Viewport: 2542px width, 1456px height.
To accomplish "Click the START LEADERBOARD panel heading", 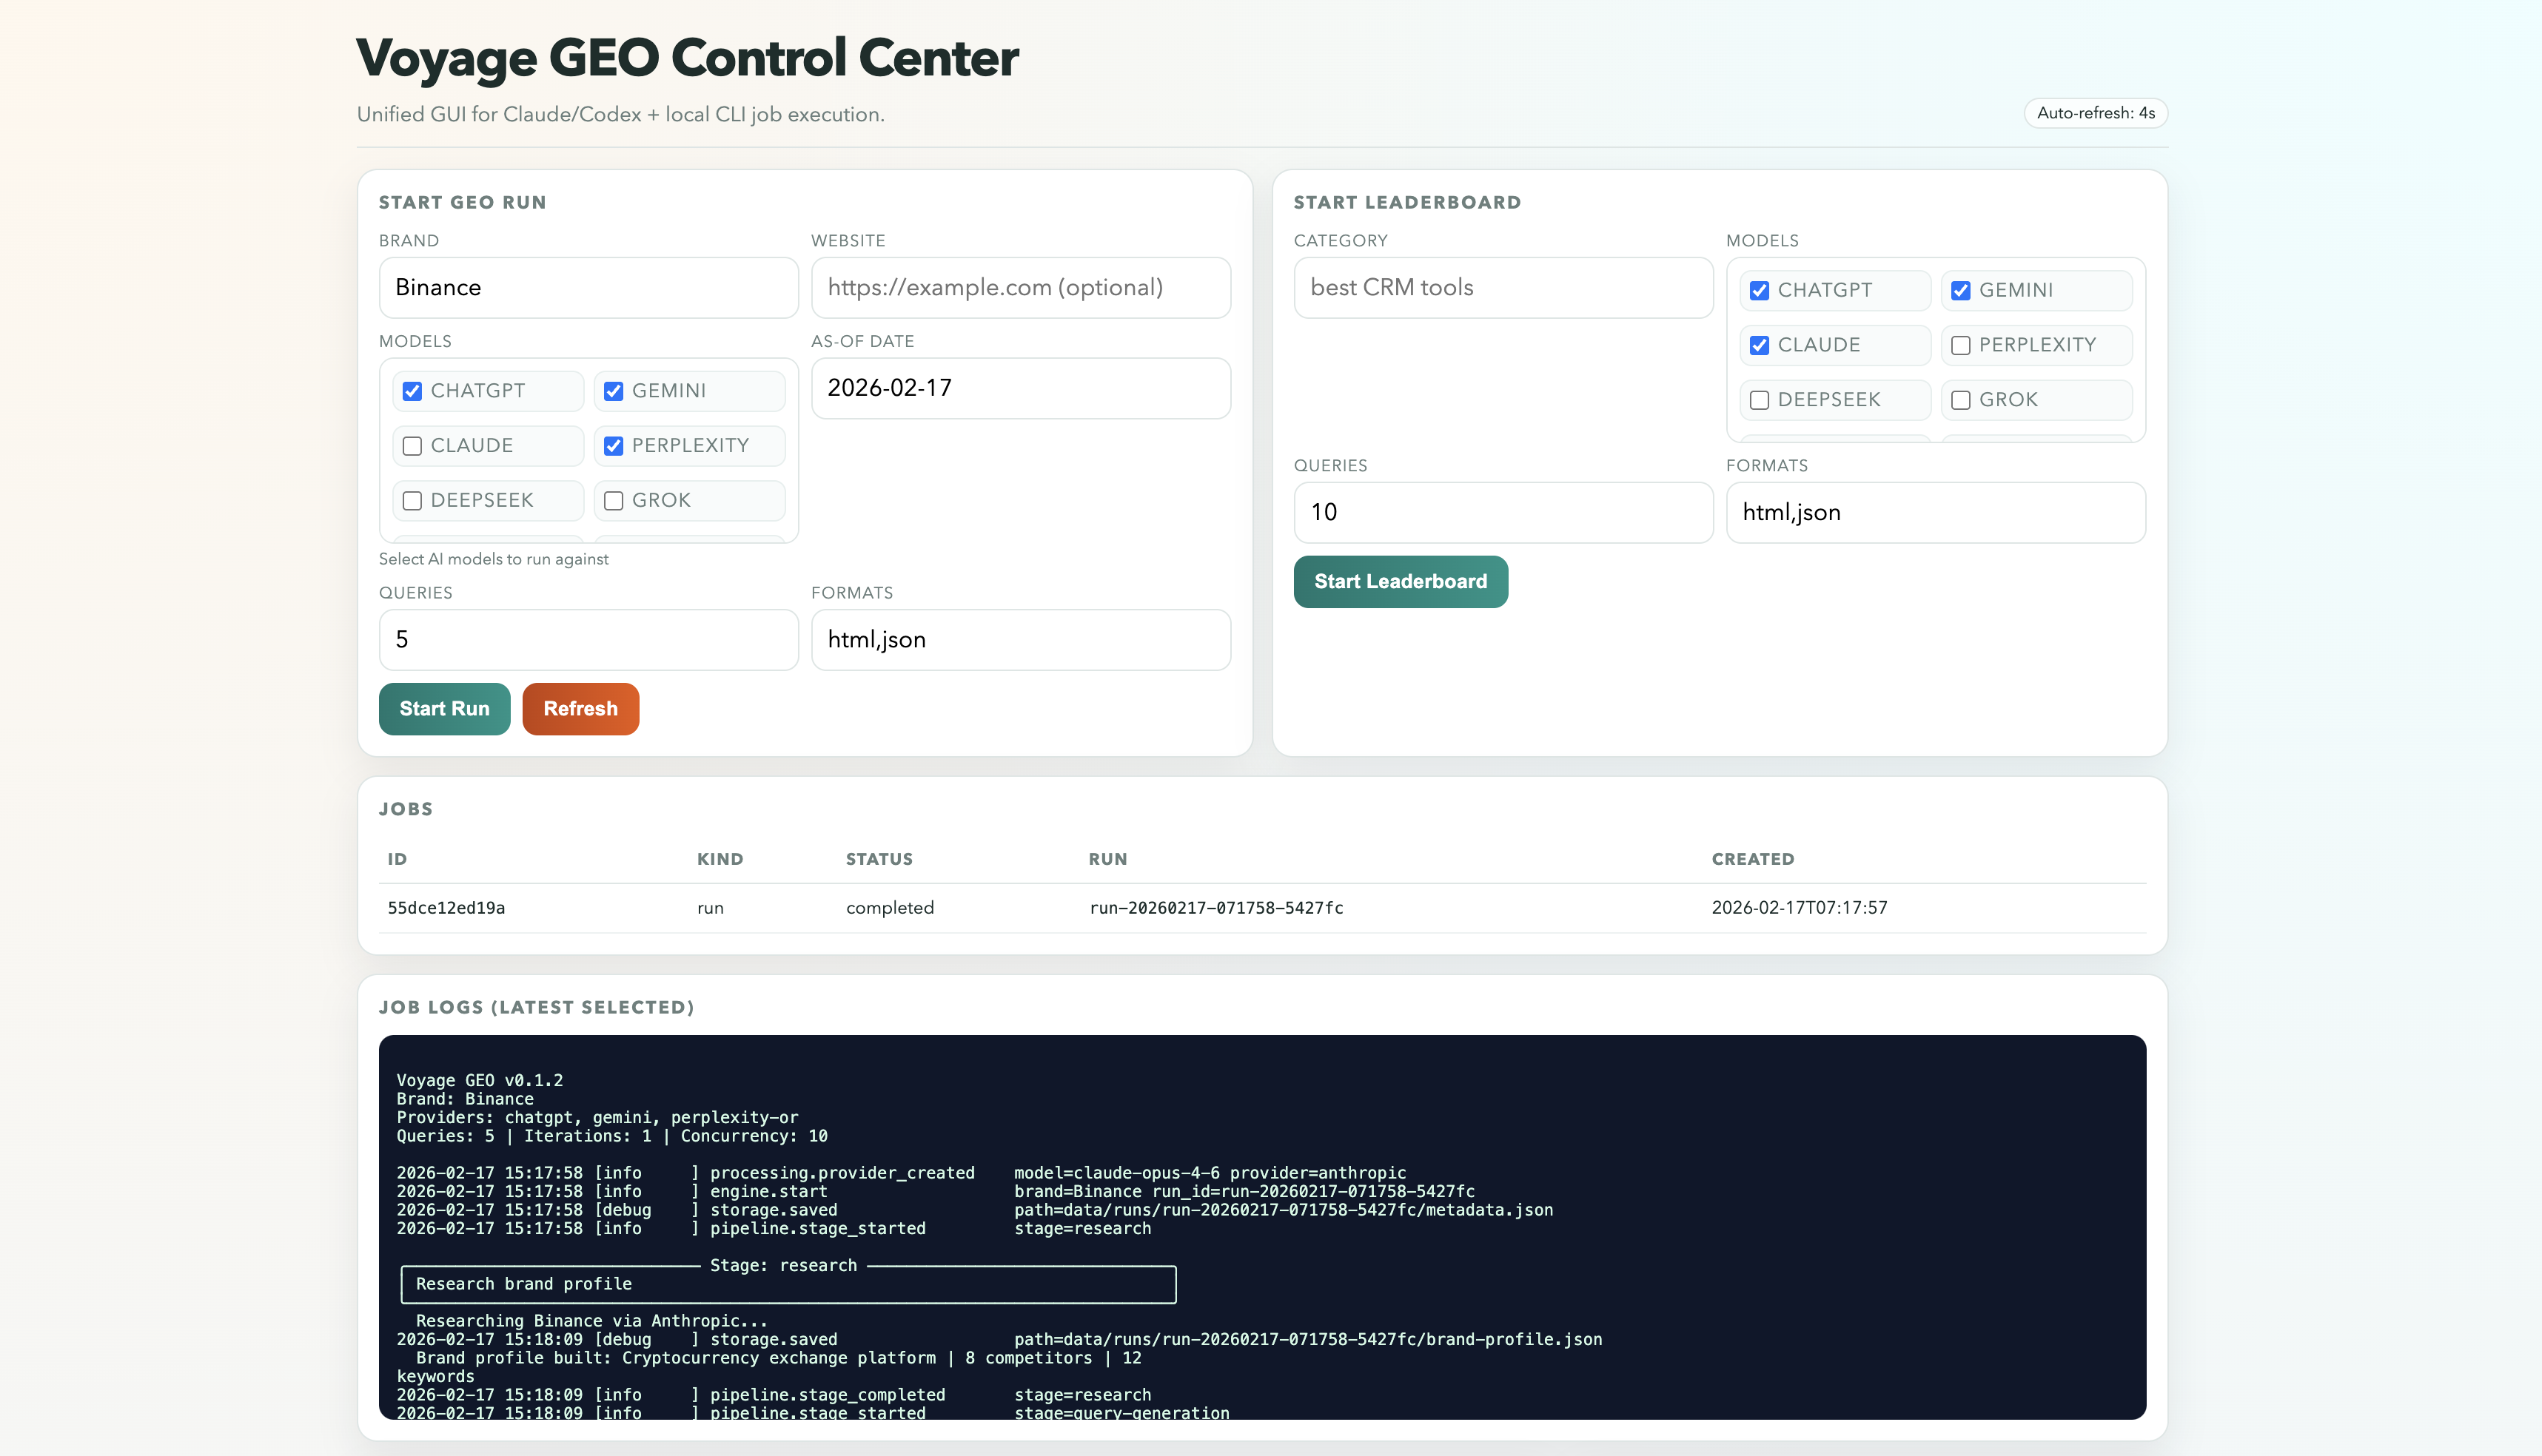I will point(1406,202).
